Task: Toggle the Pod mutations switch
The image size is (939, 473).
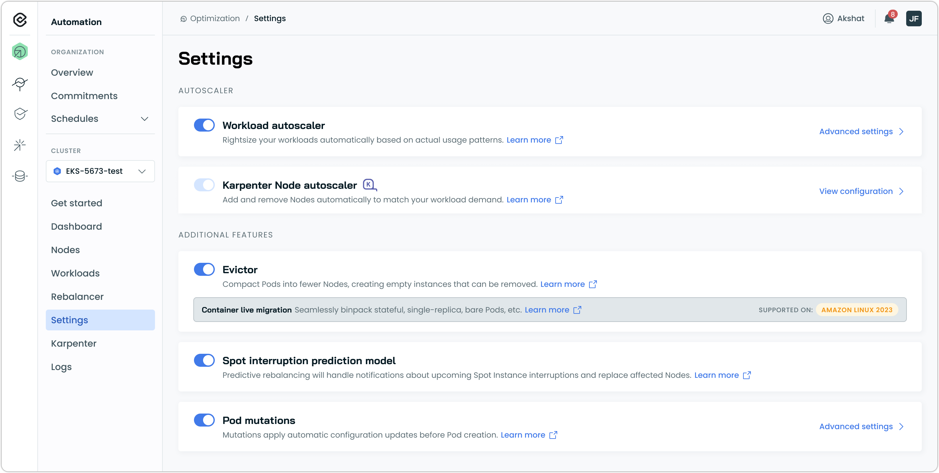Action: point(204,420)
